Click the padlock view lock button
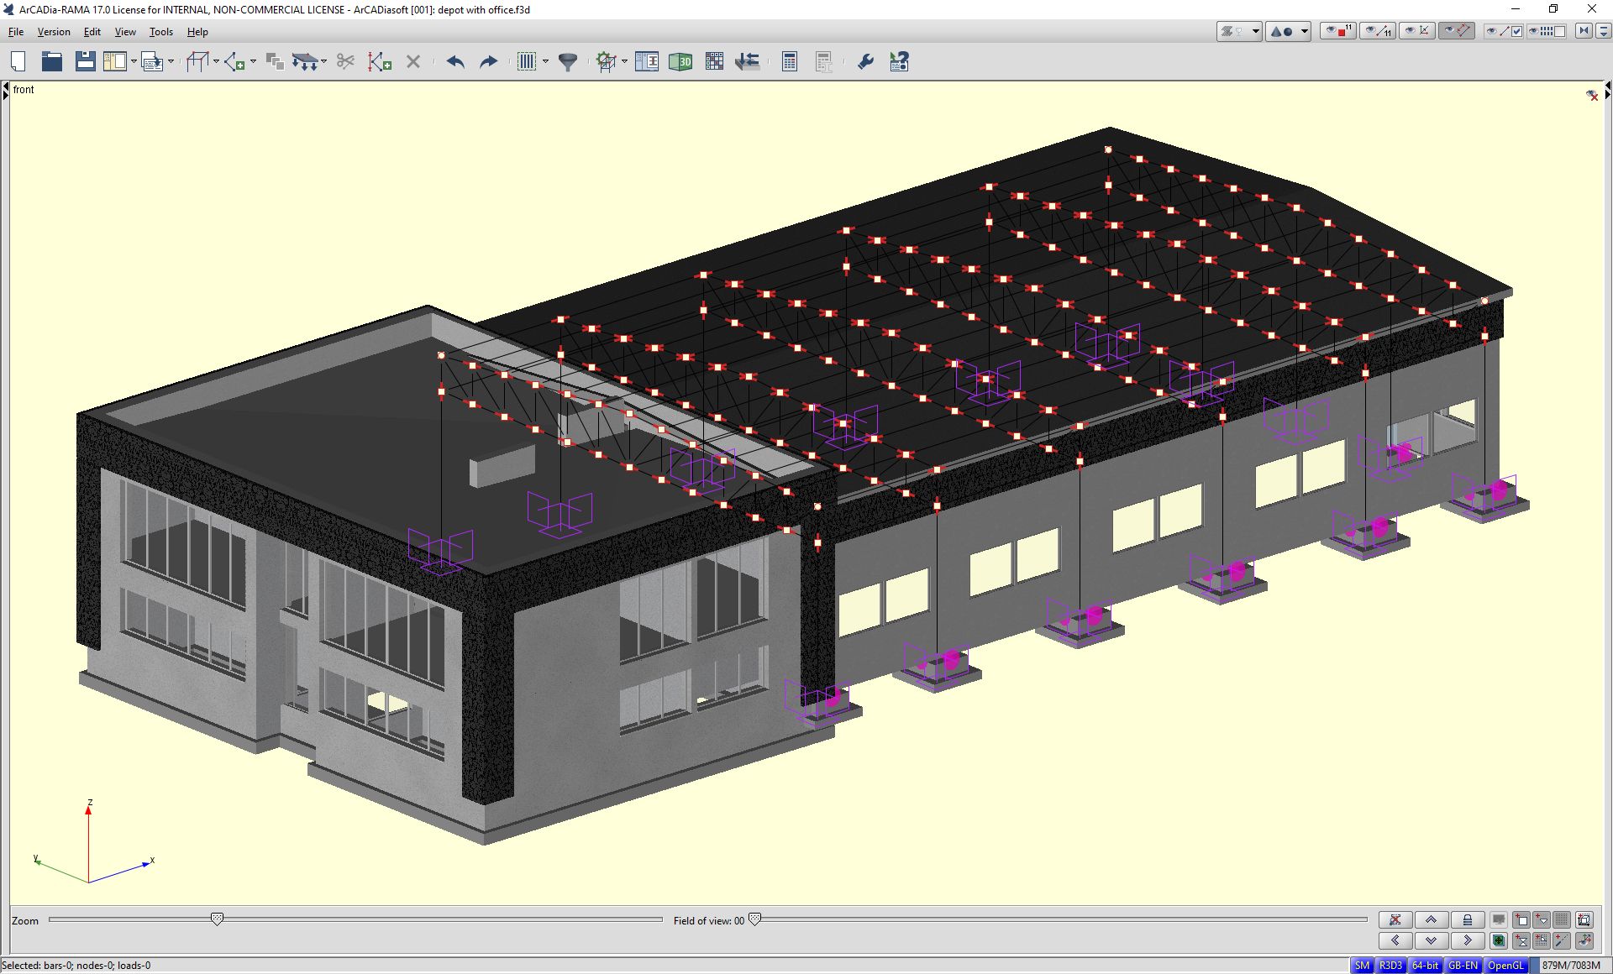Screen dimensions: 1613x974 click(x=1467, y=919)
